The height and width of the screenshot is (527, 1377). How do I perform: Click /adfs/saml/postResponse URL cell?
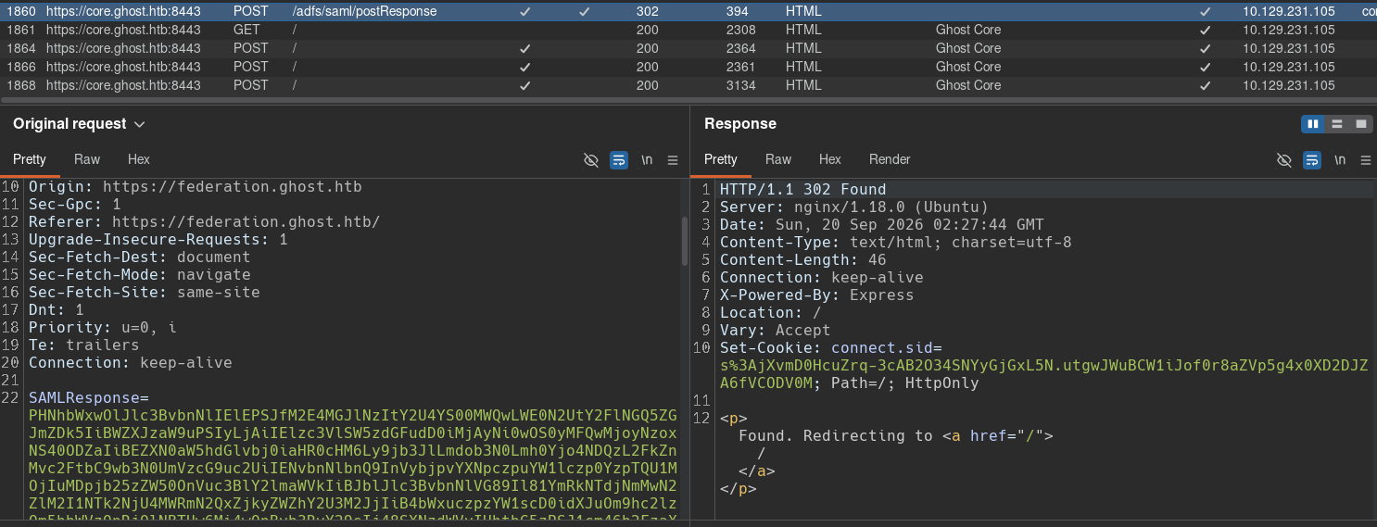pyautogui.click(x=364, y=11)
